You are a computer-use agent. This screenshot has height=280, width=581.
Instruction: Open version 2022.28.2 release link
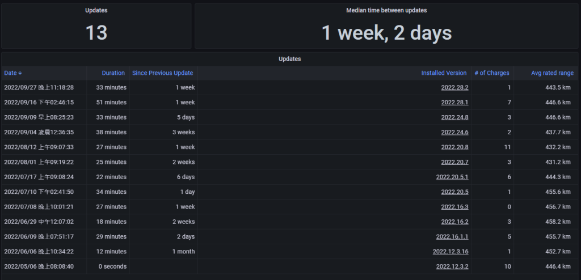point(454,88)
